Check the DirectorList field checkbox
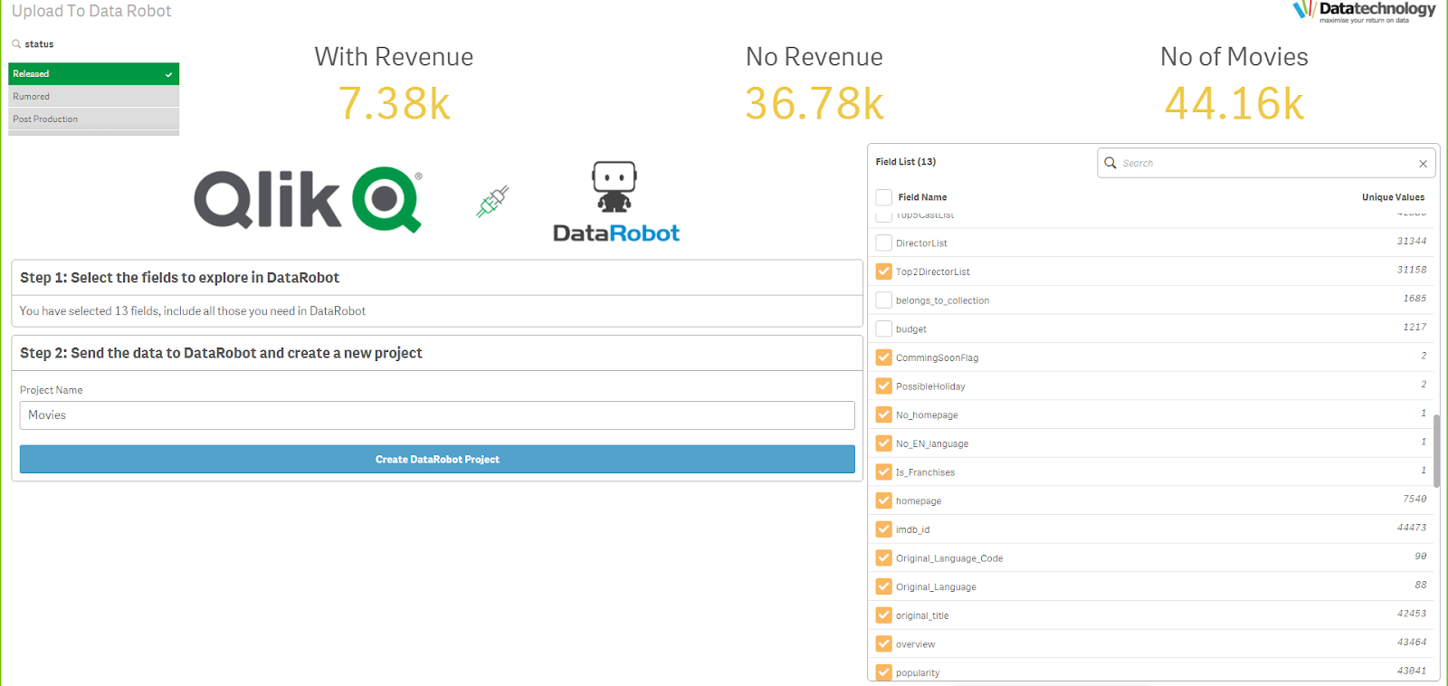This screenshot has width=1448, height=686. (x=884, y=243)
